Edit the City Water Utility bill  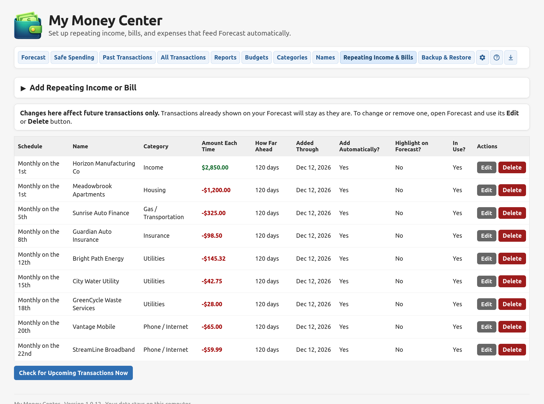pos(486,281)
